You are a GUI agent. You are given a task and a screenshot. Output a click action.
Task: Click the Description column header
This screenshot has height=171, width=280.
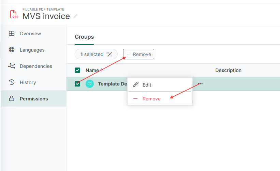click(228, 70)
